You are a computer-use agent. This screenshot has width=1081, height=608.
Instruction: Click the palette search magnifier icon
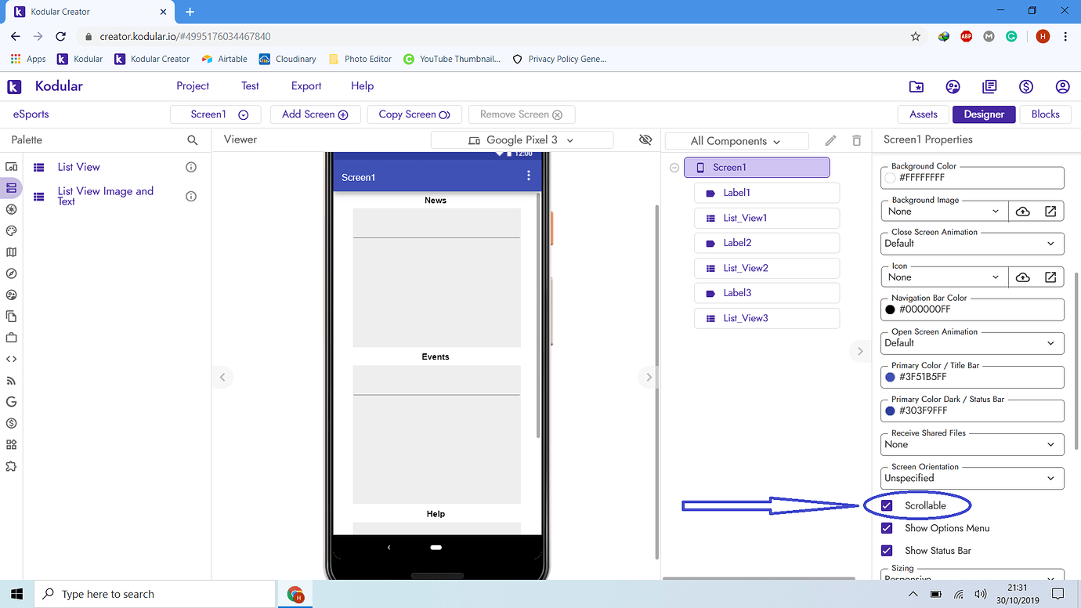193,139
